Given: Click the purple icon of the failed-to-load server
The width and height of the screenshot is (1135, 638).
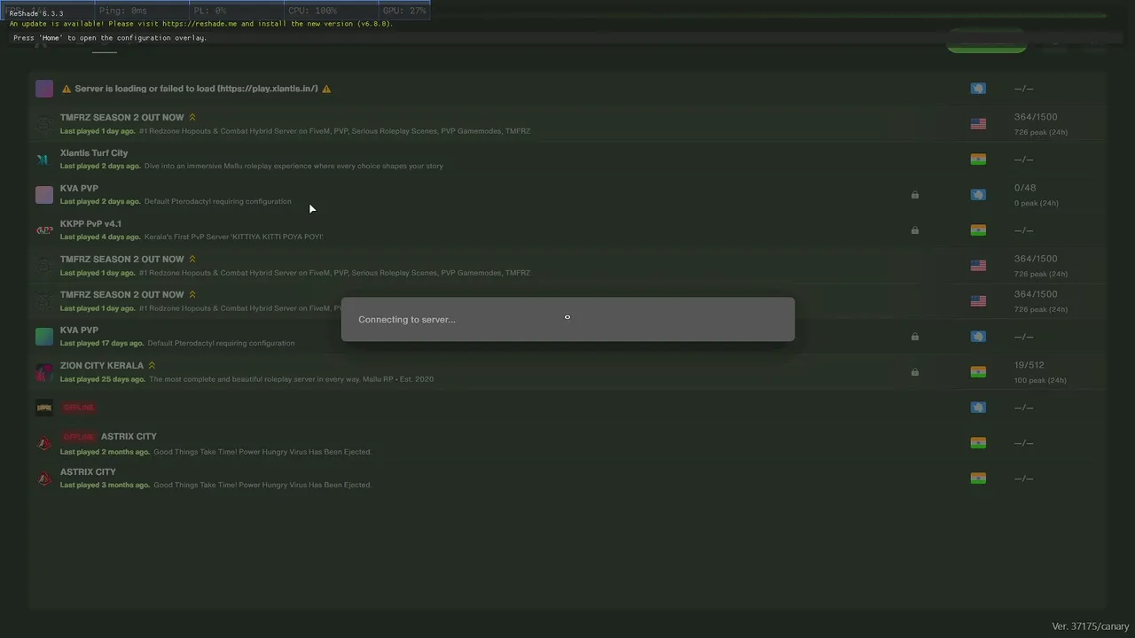Looking at the screenshot, I should pyautogui.click(x=44, y=89).
